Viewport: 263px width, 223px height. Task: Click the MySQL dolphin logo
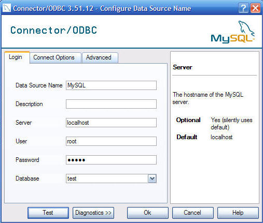click(232, 32)
